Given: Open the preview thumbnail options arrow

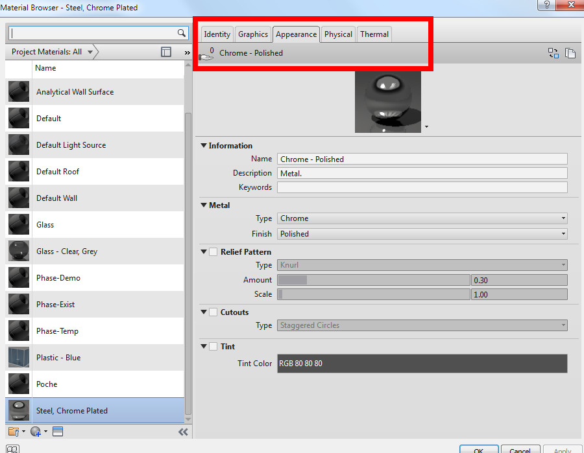Looking at the screenshot, I should click(426, 127).
